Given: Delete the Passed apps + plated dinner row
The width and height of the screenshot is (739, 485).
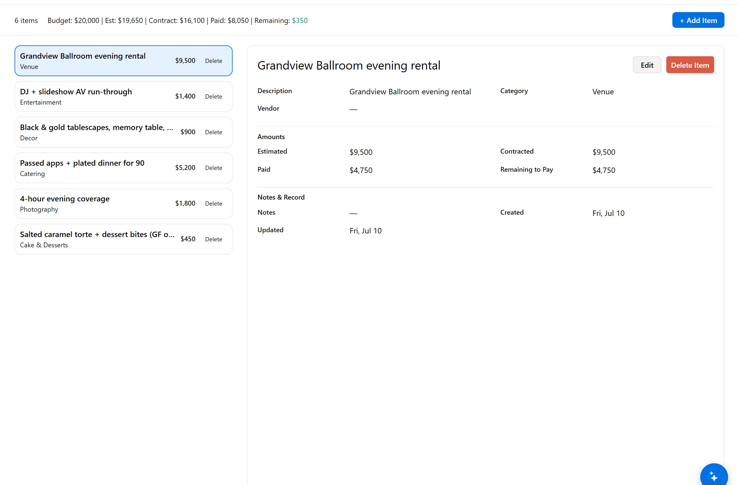Looking at the screenshot, I should (x=213, y=168).
